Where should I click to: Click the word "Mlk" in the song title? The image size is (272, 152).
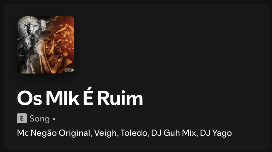tap(62, 98)
